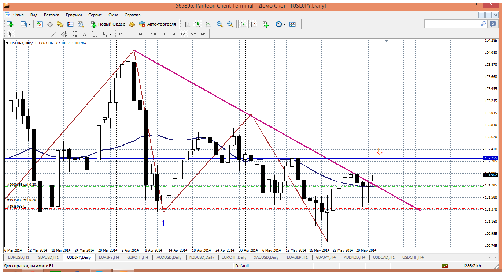Show the Navigator panel
The height and width of the screenshot is (272, 502).
point(60,24)
